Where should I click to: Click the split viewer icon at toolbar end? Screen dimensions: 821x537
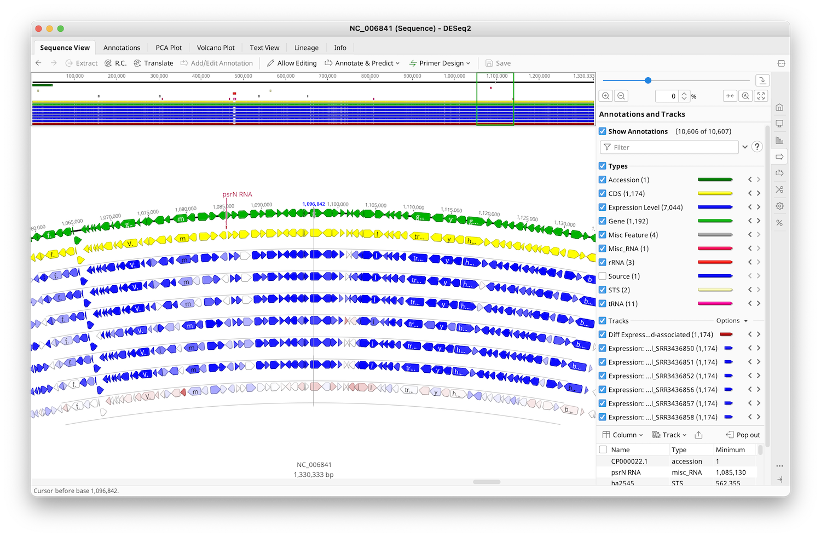(x=781, y=63)
